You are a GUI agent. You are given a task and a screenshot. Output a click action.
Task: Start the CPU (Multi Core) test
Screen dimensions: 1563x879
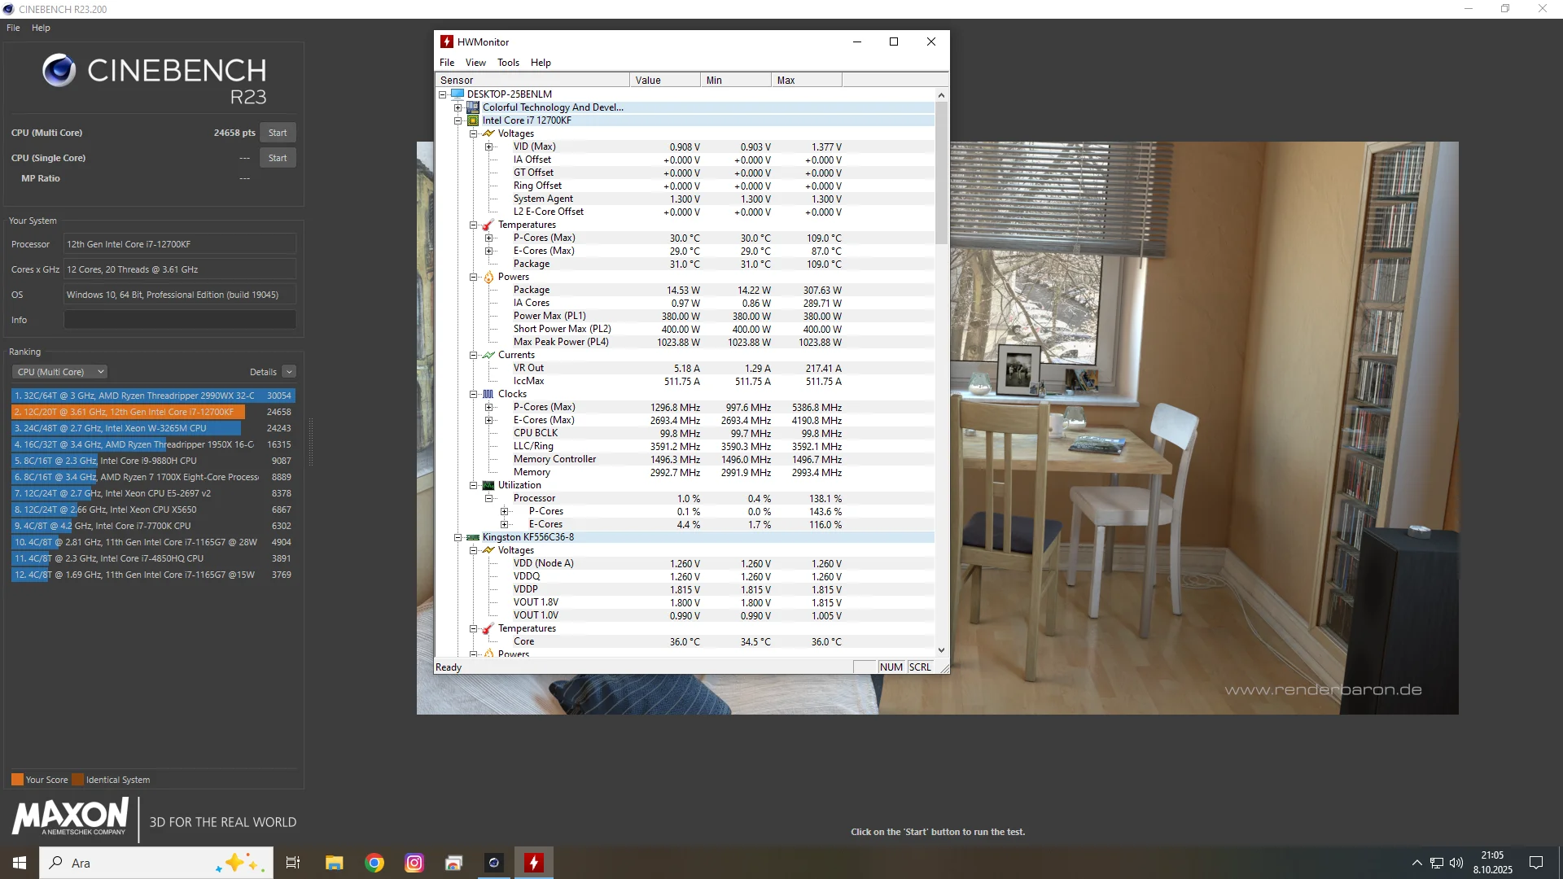coord(278,133)
